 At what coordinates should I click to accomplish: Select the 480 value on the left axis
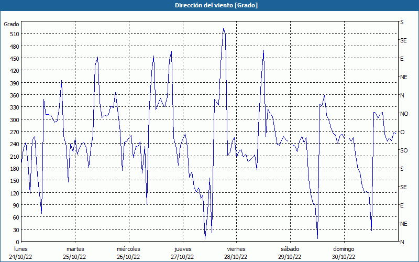(x=14, y=46)
